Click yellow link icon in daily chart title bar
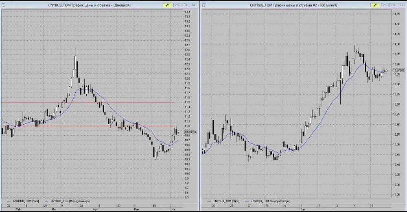407x212 pixels. pos(167,5)
